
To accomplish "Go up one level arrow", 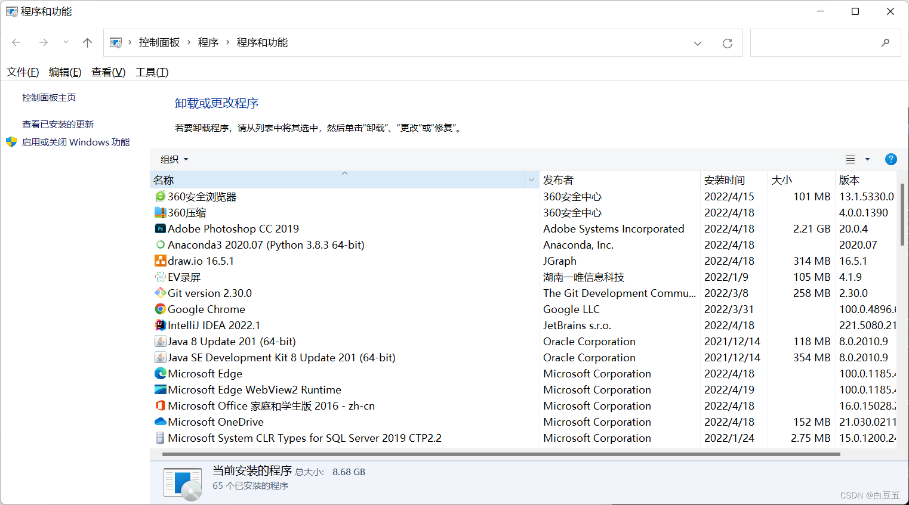I will point(87,42).
